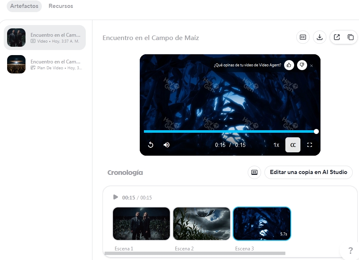Click the Cronología heading
Screen dimensions: 359x260
point(125,173)
